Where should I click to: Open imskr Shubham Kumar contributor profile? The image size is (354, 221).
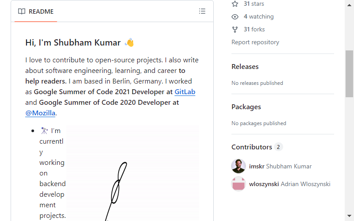point(281,167)
